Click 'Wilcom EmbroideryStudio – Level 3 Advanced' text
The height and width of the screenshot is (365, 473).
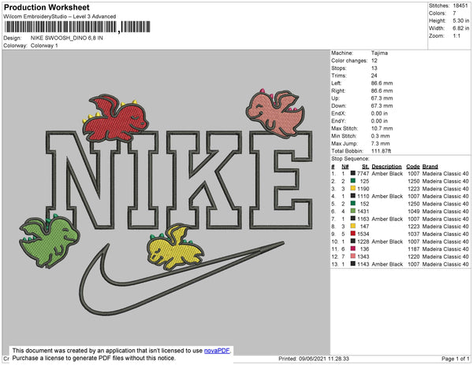60,17
